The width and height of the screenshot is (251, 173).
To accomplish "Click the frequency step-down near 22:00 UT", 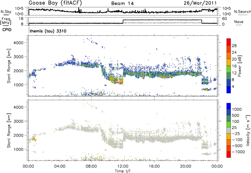I will point(202,22).
